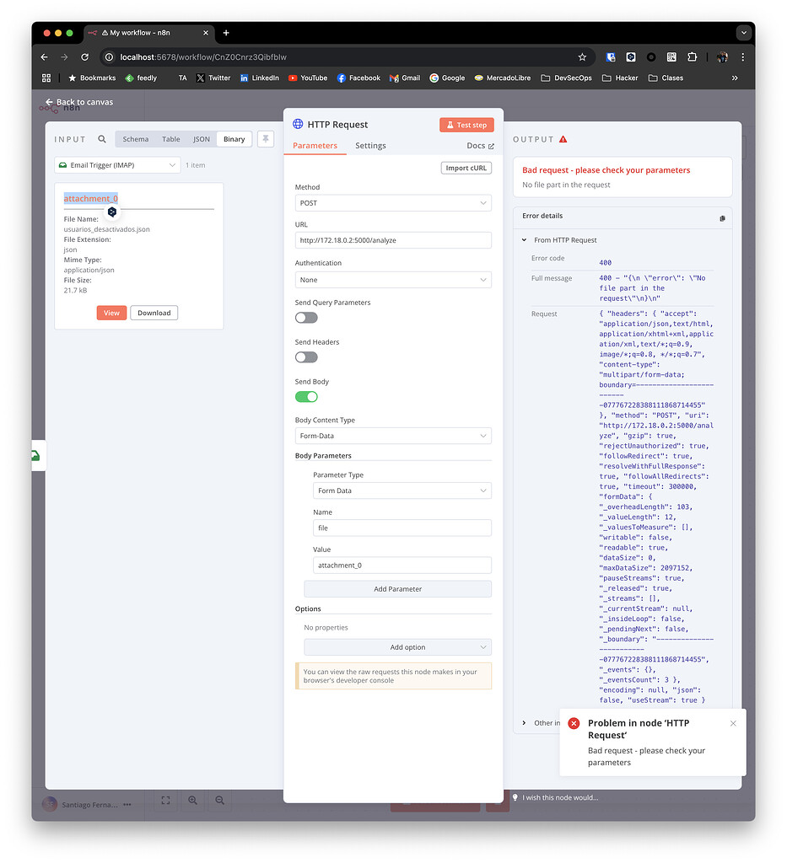The width and height of the screenshot is (787, 863).
Task: Collapse the From HTTP Request error section
Action: 525,239
